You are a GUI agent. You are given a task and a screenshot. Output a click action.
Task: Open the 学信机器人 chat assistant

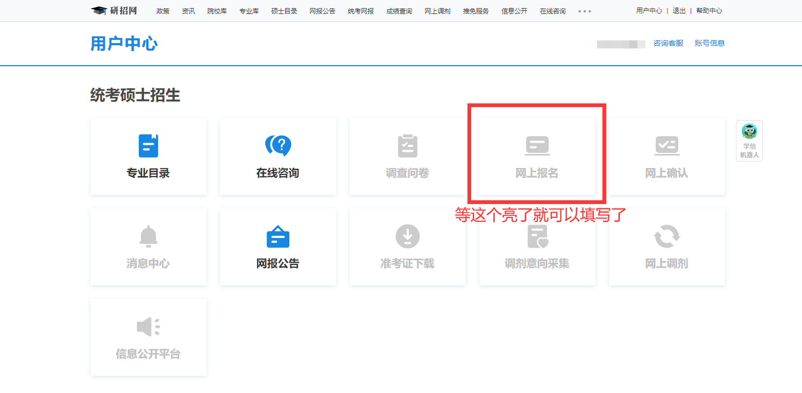point(749,141)
